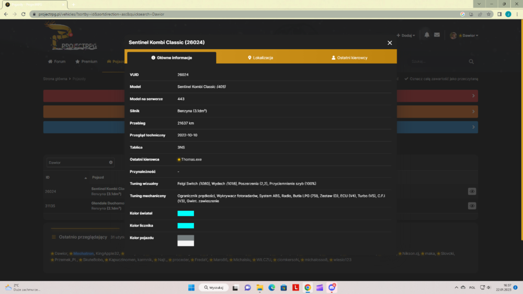
Task: Click the Szukaj search field
Action: click(437, 61)
